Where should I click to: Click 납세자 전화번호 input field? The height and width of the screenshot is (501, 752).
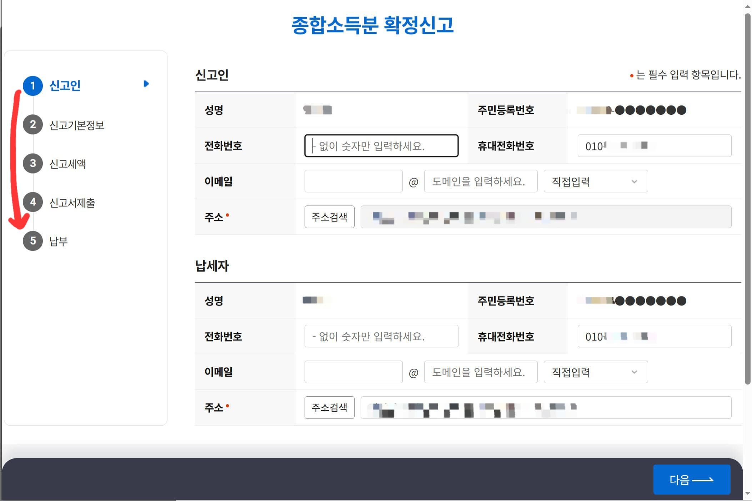[381, 336]
